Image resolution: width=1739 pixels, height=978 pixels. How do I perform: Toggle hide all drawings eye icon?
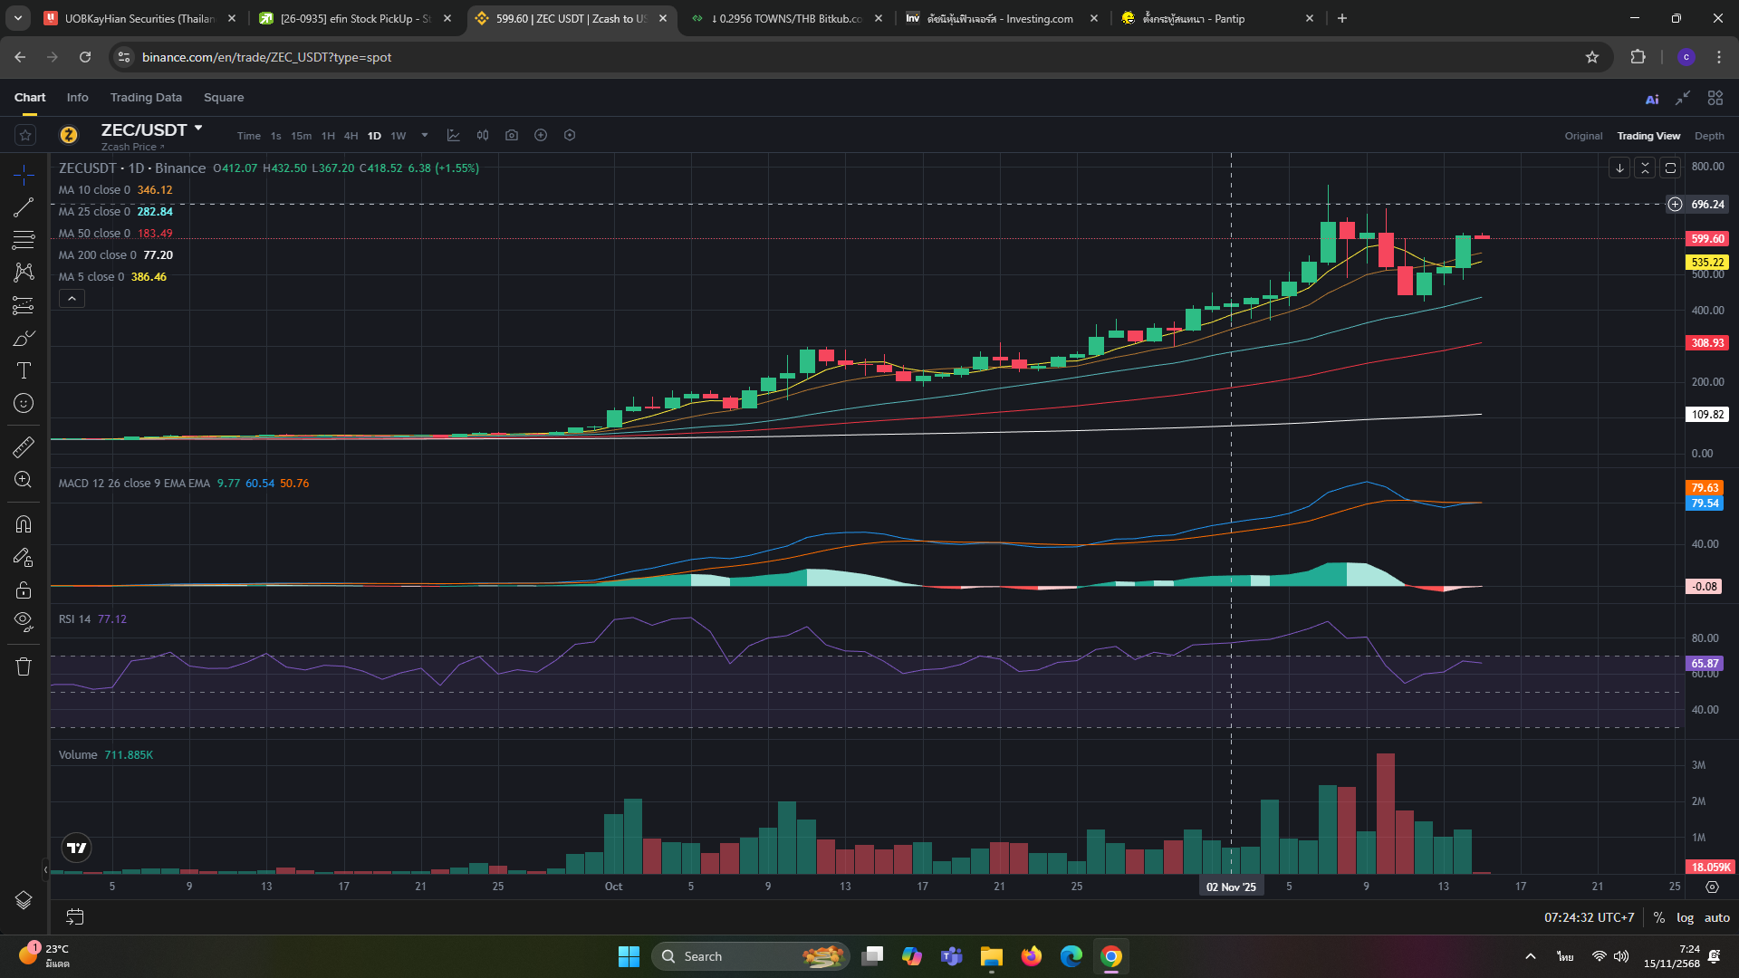click(x=24, y=621)
